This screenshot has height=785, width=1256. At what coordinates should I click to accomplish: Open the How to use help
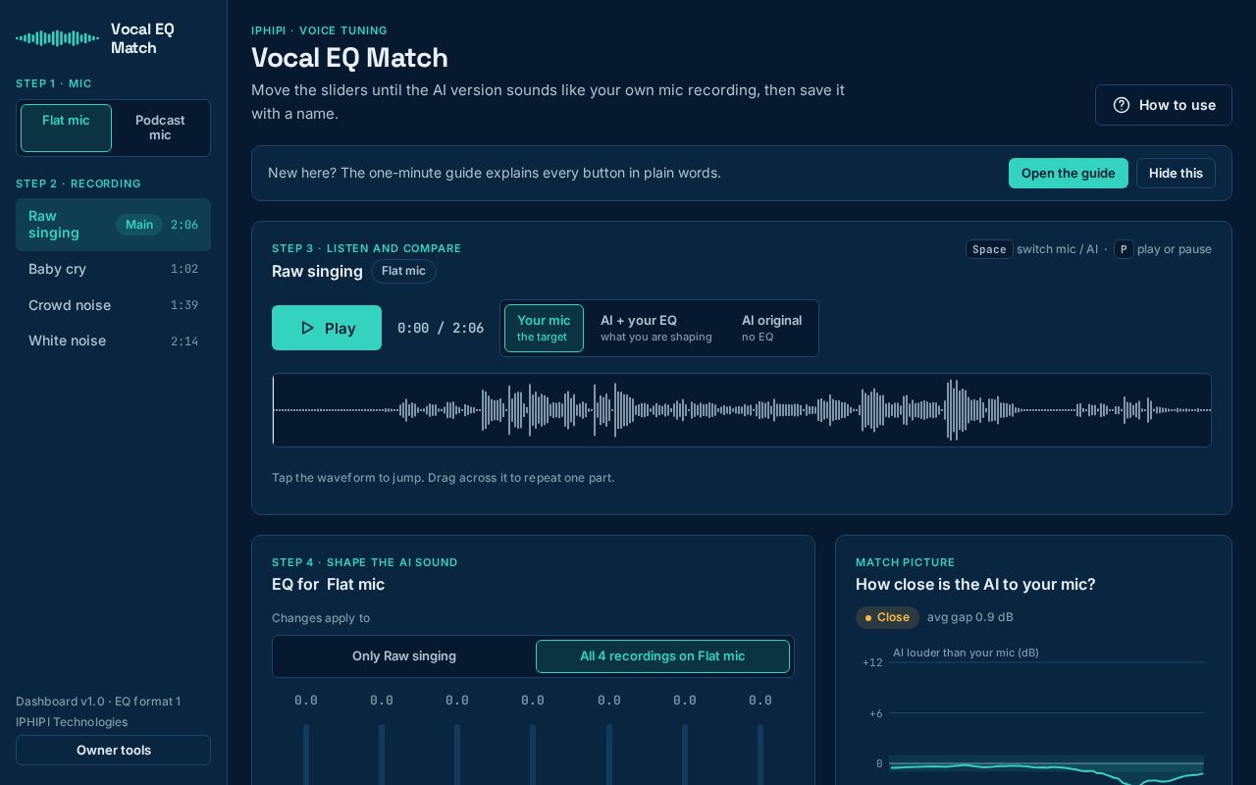click(1163, 105)
